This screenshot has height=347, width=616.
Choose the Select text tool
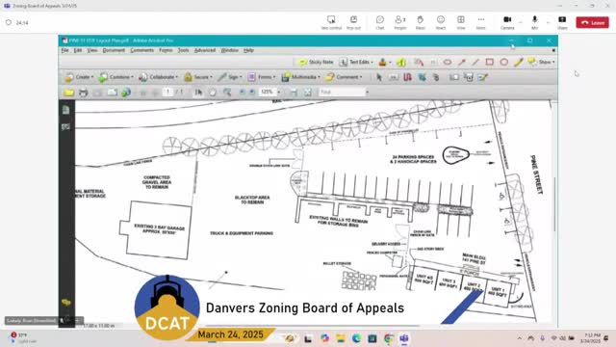198,93
